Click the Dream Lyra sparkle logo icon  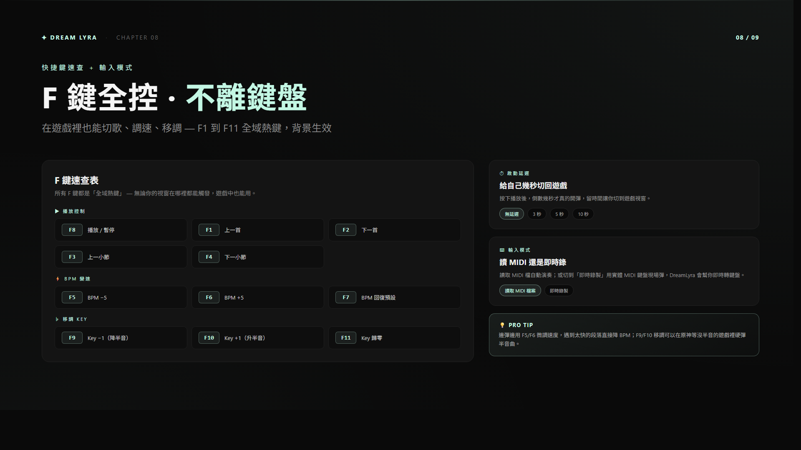pyautogui.click(x=44, y=37)
